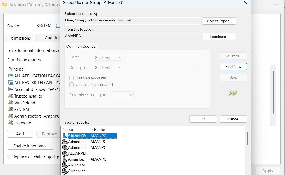
Task: Click the TrustedInstaller principal icon
Action: coord(11,96)
